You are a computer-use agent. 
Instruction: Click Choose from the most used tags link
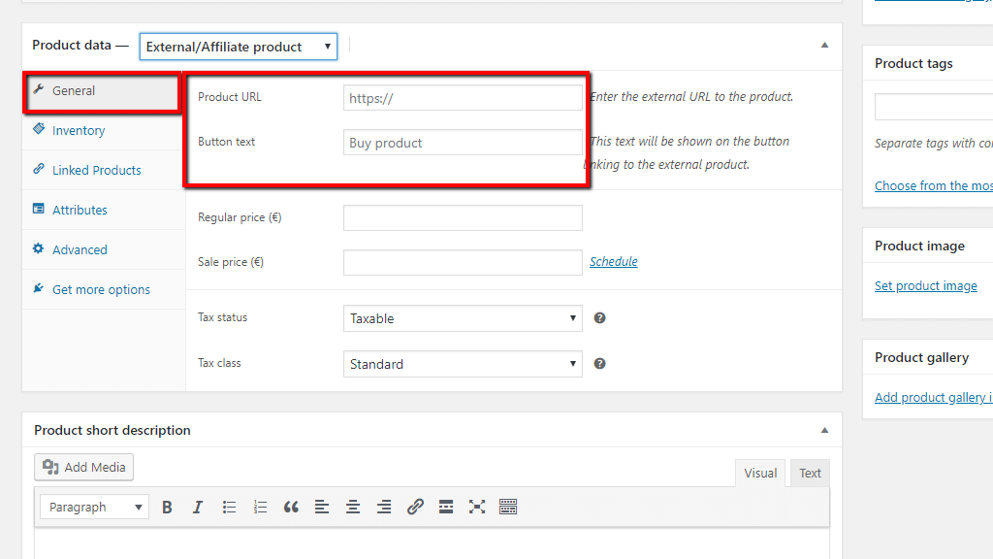(934, 185)
